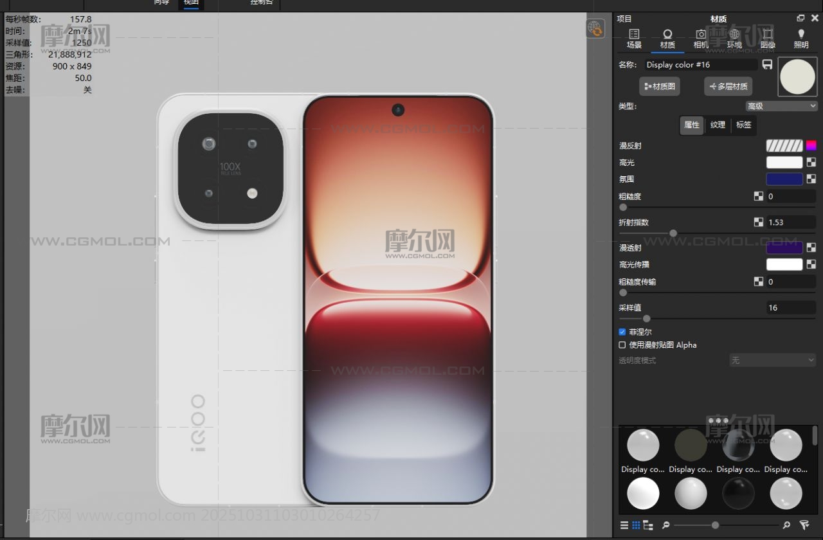Viewport: 823px width, 540px height.
Task: Switch to the 相机 (Camera) tab
Action: (701, 39)
